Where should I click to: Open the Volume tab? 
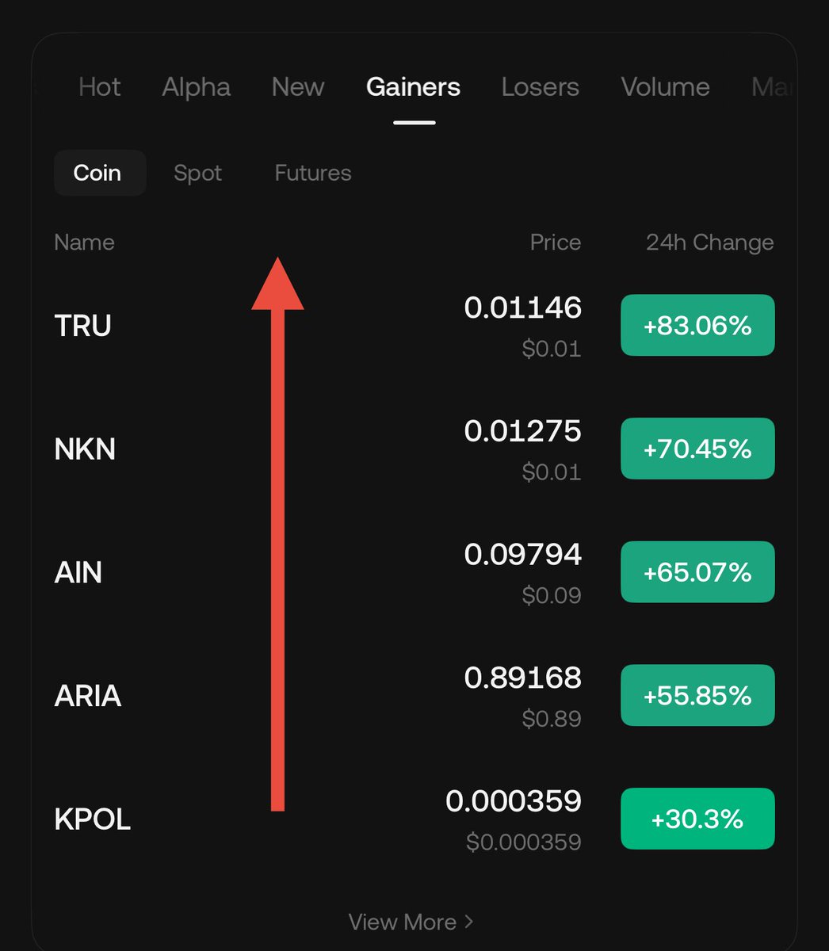[665, 87]
